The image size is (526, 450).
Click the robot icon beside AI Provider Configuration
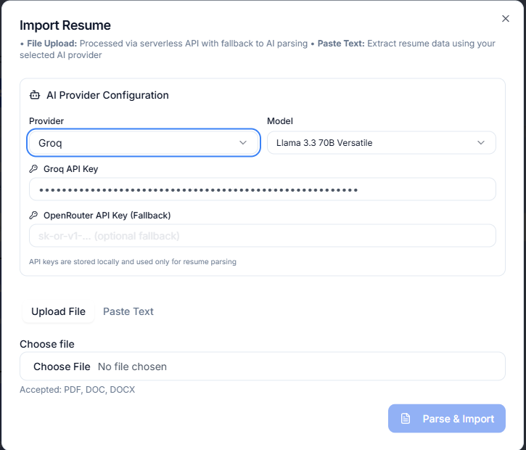(x=34, y=95)
